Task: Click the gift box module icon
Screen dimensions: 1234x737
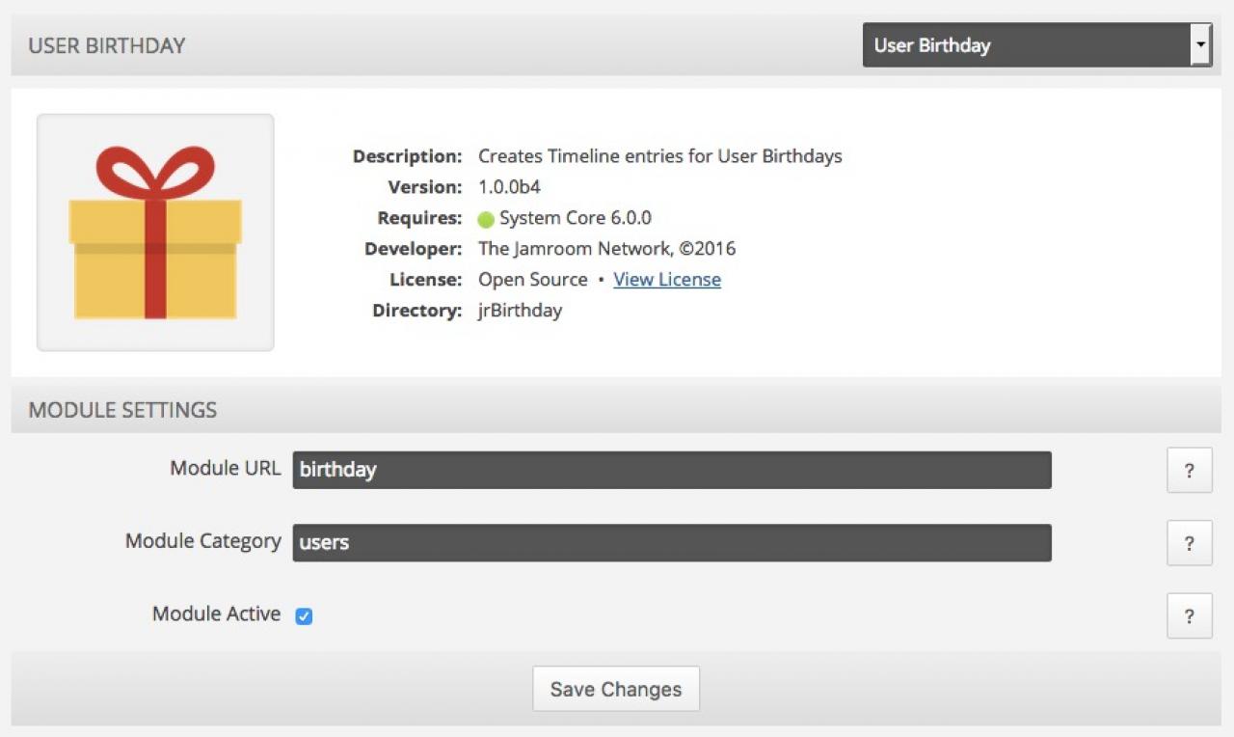Action: [x=155, y=232]
